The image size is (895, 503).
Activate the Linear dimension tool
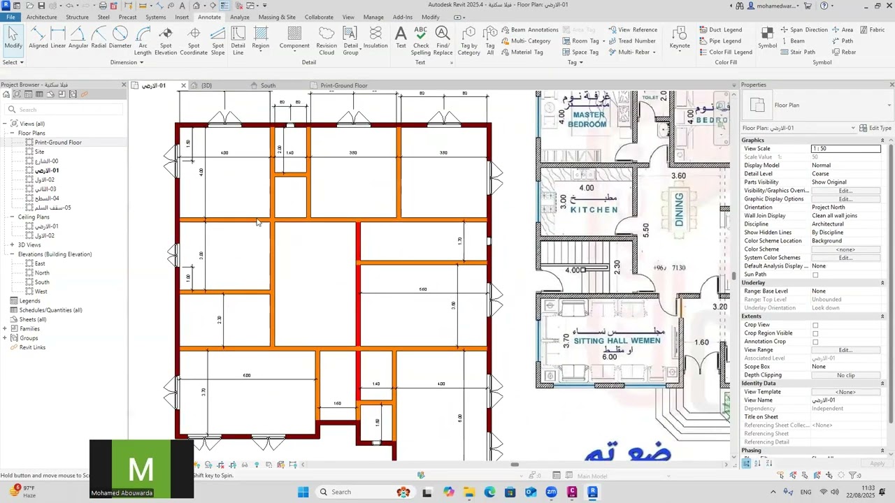tap(58, 38)
